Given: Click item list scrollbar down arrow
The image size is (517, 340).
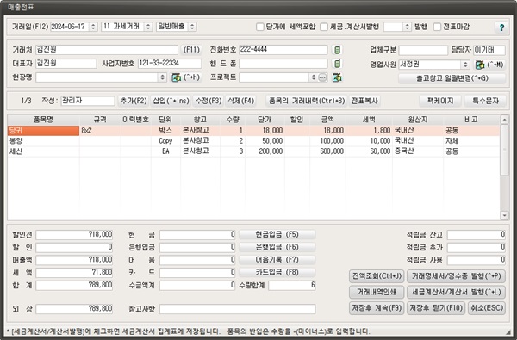Looking at the screenshot, I should (x=504, y=215).
